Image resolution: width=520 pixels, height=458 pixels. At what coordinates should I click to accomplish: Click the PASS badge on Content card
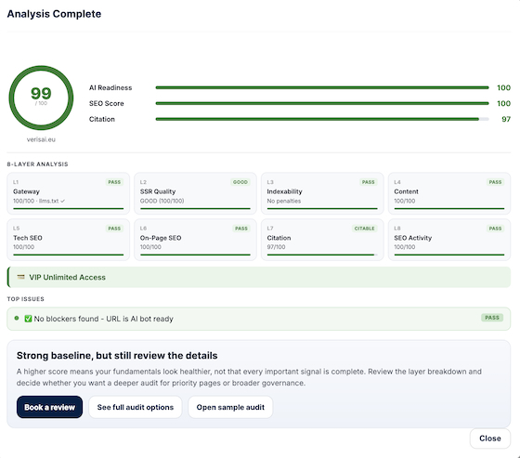[x=496, y=182]
